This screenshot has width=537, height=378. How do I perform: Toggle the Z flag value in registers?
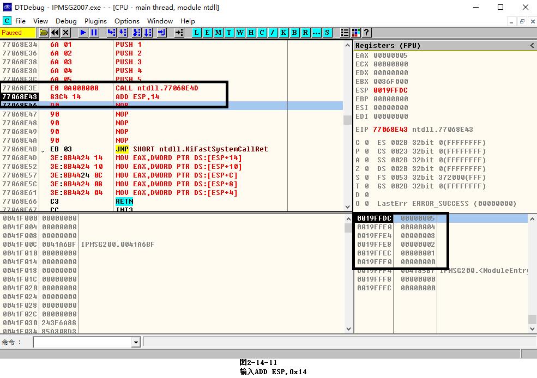point(366,169)
